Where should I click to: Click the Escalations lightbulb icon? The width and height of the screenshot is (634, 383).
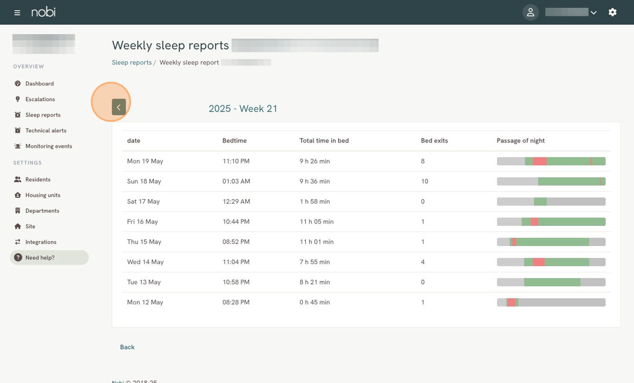(x=18, y=99)
